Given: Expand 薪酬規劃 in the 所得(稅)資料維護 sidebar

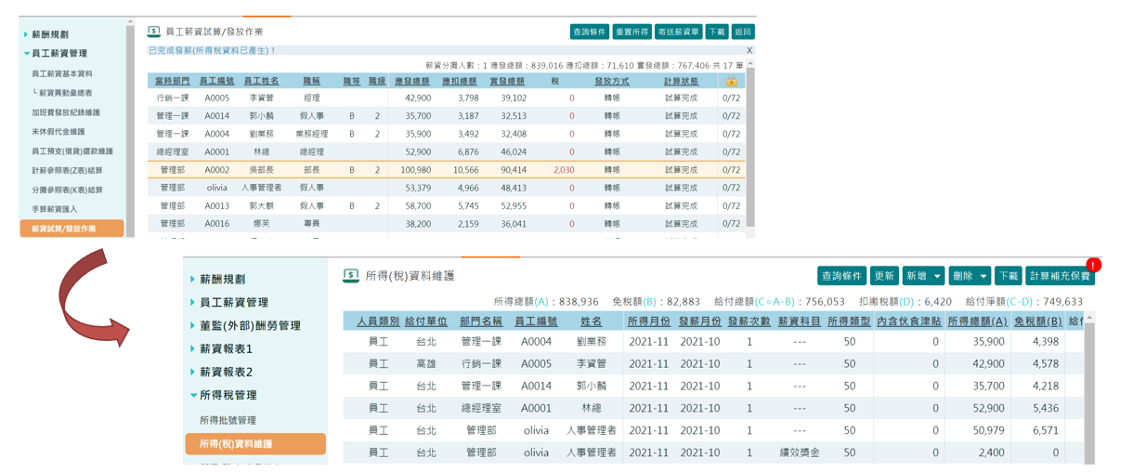Looking at the screenshot, I should click(x=223, y=279).
